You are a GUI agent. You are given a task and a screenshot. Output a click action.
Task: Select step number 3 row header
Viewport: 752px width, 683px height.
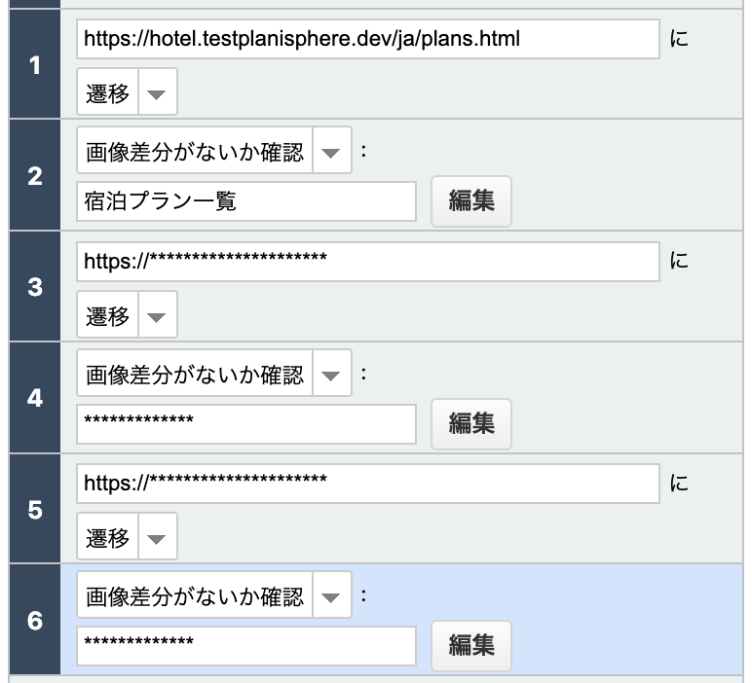click(35, 287)
